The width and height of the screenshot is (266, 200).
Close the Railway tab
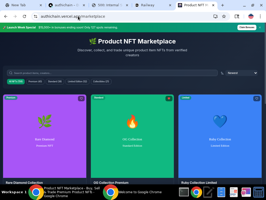pos(170,5)
